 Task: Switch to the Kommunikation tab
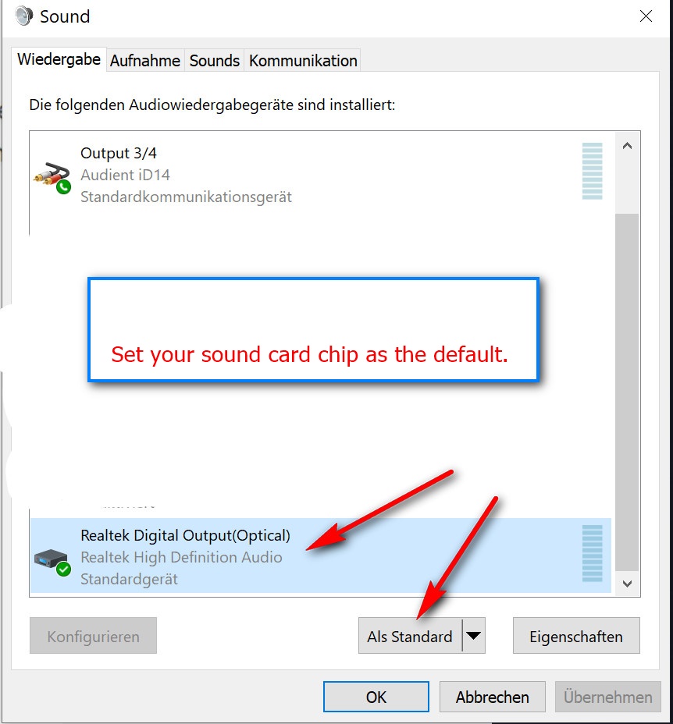click(x=303, y=61)
